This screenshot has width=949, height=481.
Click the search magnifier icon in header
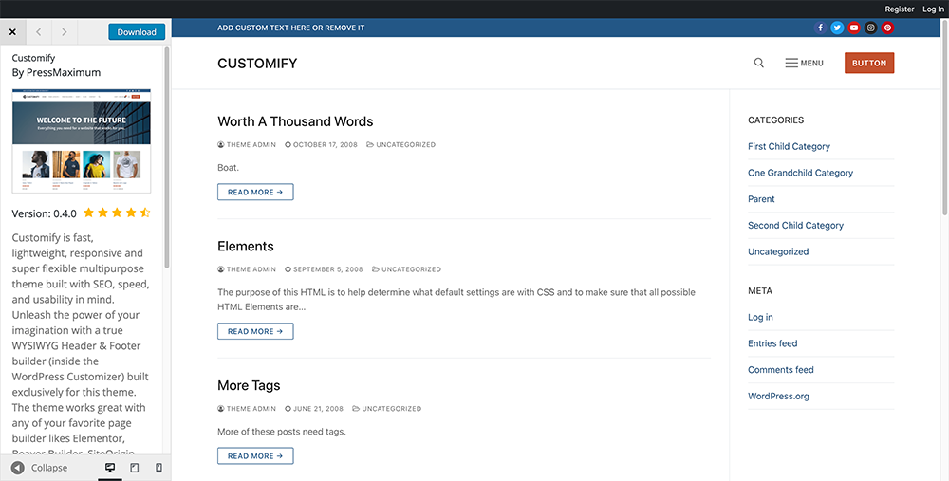point(759,63)
